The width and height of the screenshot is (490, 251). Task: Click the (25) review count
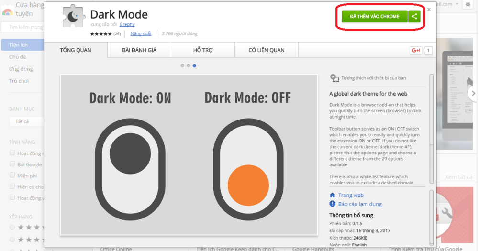click(x=117, y=34)
